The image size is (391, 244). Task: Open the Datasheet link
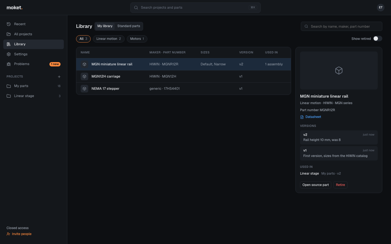pos(311,117)
